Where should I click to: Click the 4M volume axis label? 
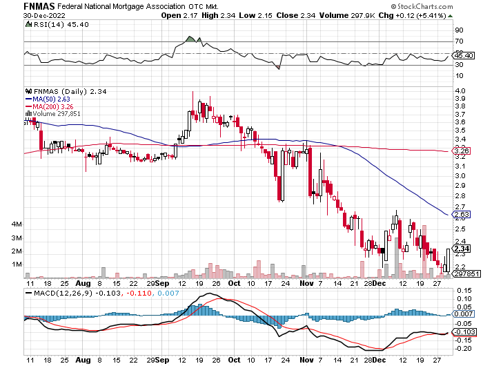pyautogui.click(x=17, y=224)
